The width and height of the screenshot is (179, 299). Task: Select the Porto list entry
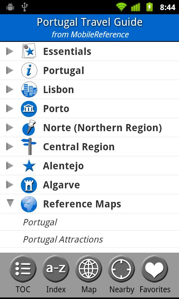tap(89, 108)
